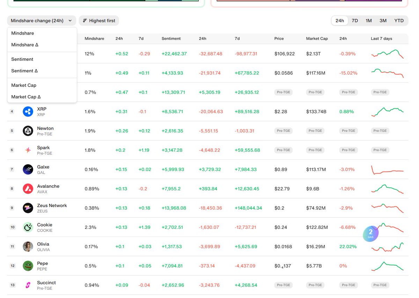
Task: Click the 22.02% price change for Olivia
Action: point(348,246)
